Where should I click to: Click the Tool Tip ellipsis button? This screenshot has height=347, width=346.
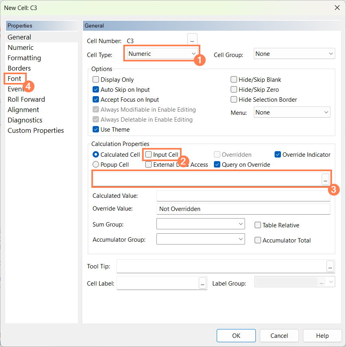point(330,266)
